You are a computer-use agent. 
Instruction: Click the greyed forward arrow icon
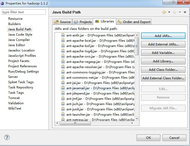click(x=174, y=12)
